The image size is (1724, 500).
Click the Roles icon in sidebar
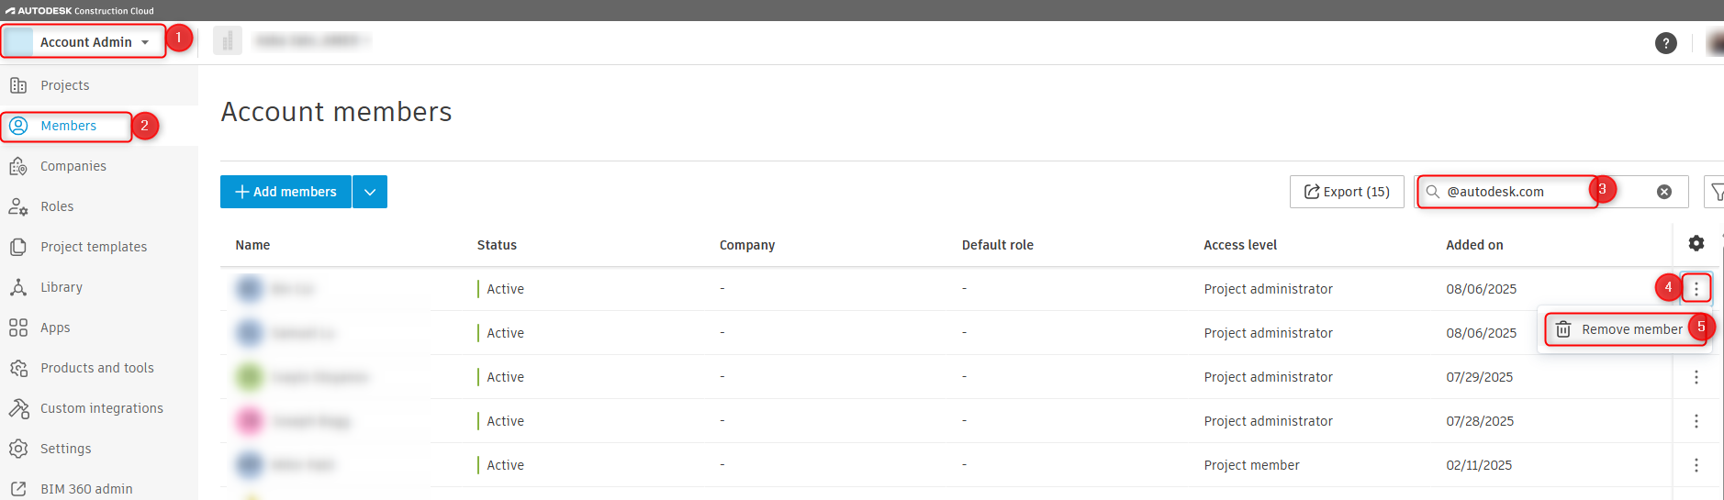coord(18,206)
